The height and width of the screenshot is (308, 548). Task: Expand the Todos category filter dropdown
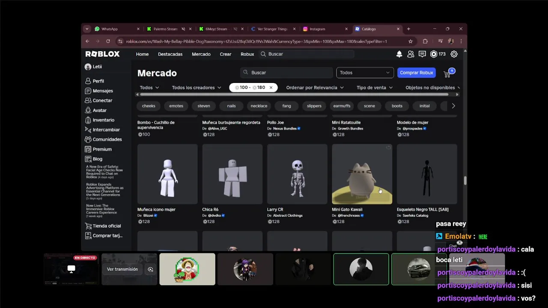[149, 88]
